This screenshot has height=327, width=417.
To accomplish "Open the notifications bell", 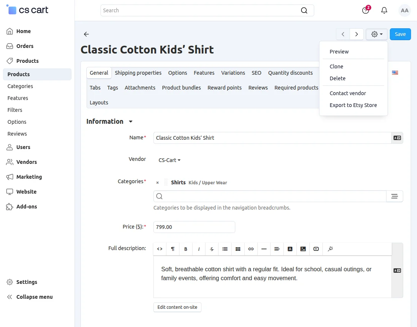I will click(x=384, y=10).
